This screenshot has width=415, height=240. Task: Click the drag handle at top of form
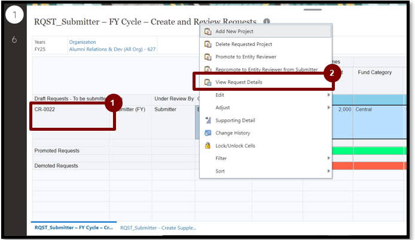[x=313, y=10]
